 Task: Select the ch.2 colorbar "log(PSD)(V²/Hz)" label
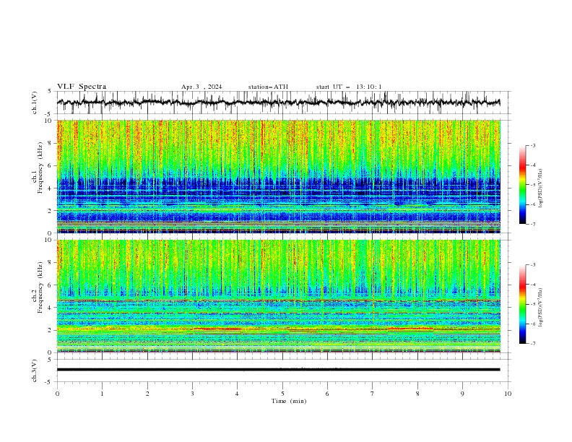(x=541, y=307)
